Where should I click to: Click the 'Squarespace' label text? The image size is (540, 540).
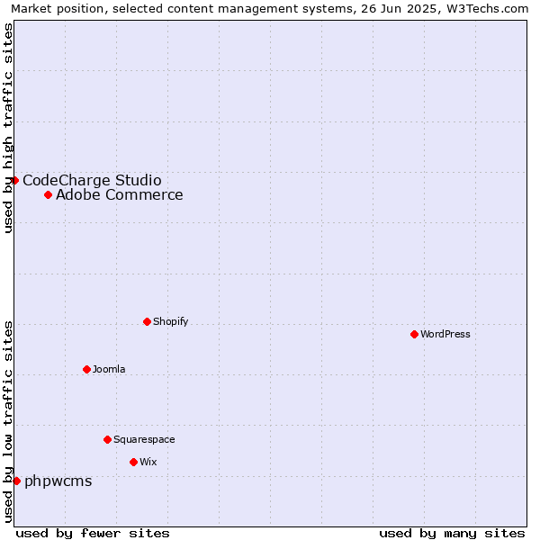pos(144,440)
